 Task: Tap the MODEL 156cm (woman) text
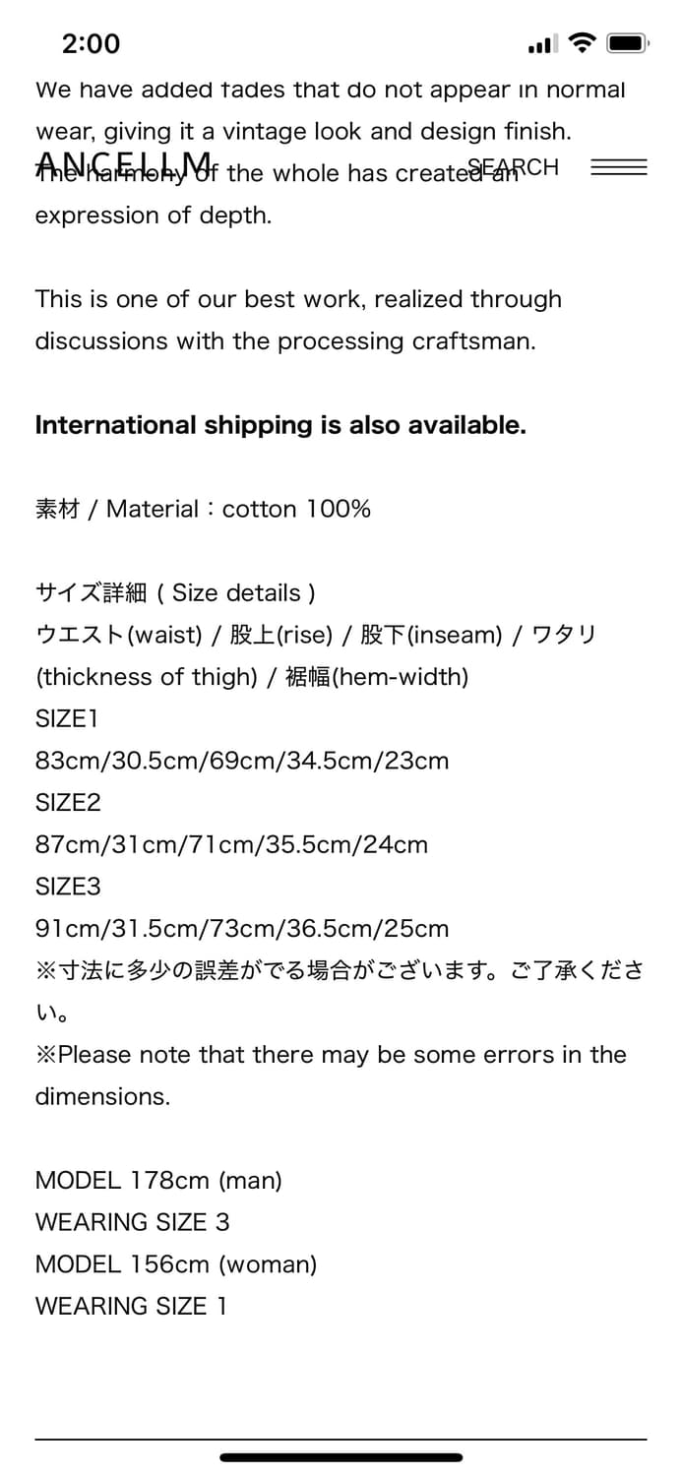pos(176,1263)
